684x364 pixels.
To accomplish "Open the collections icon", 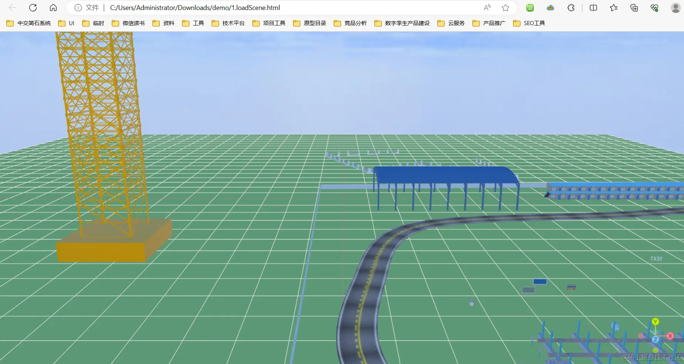I will 634,8.
